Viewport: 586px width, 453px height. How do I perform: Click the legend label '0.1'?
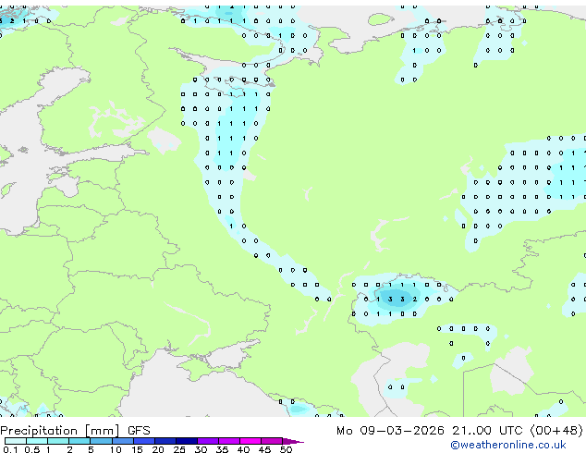point(10,449)
